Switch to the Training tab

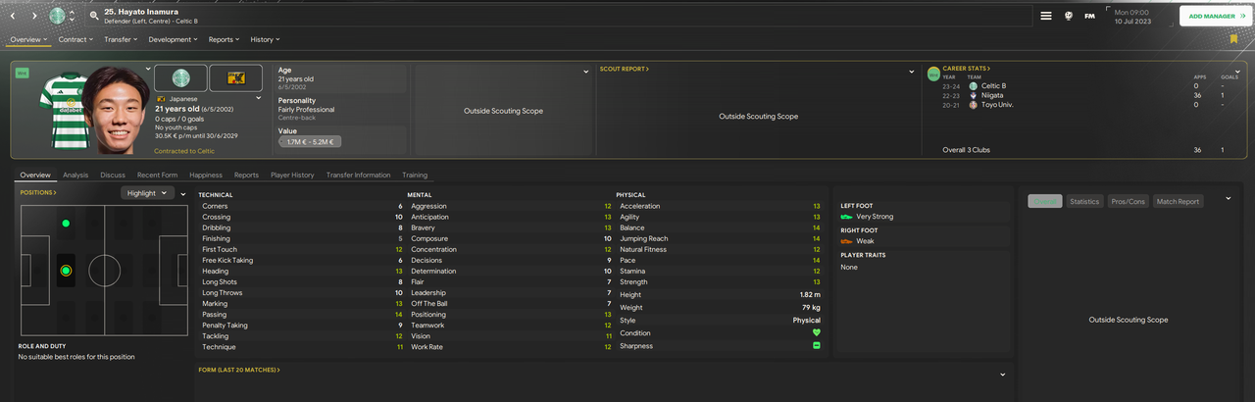(415, 175)
